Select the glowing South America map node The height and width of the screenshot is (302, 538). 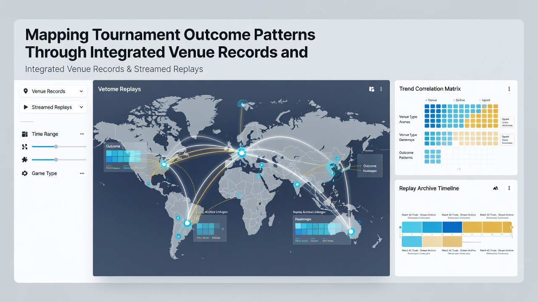pos(187,223)
